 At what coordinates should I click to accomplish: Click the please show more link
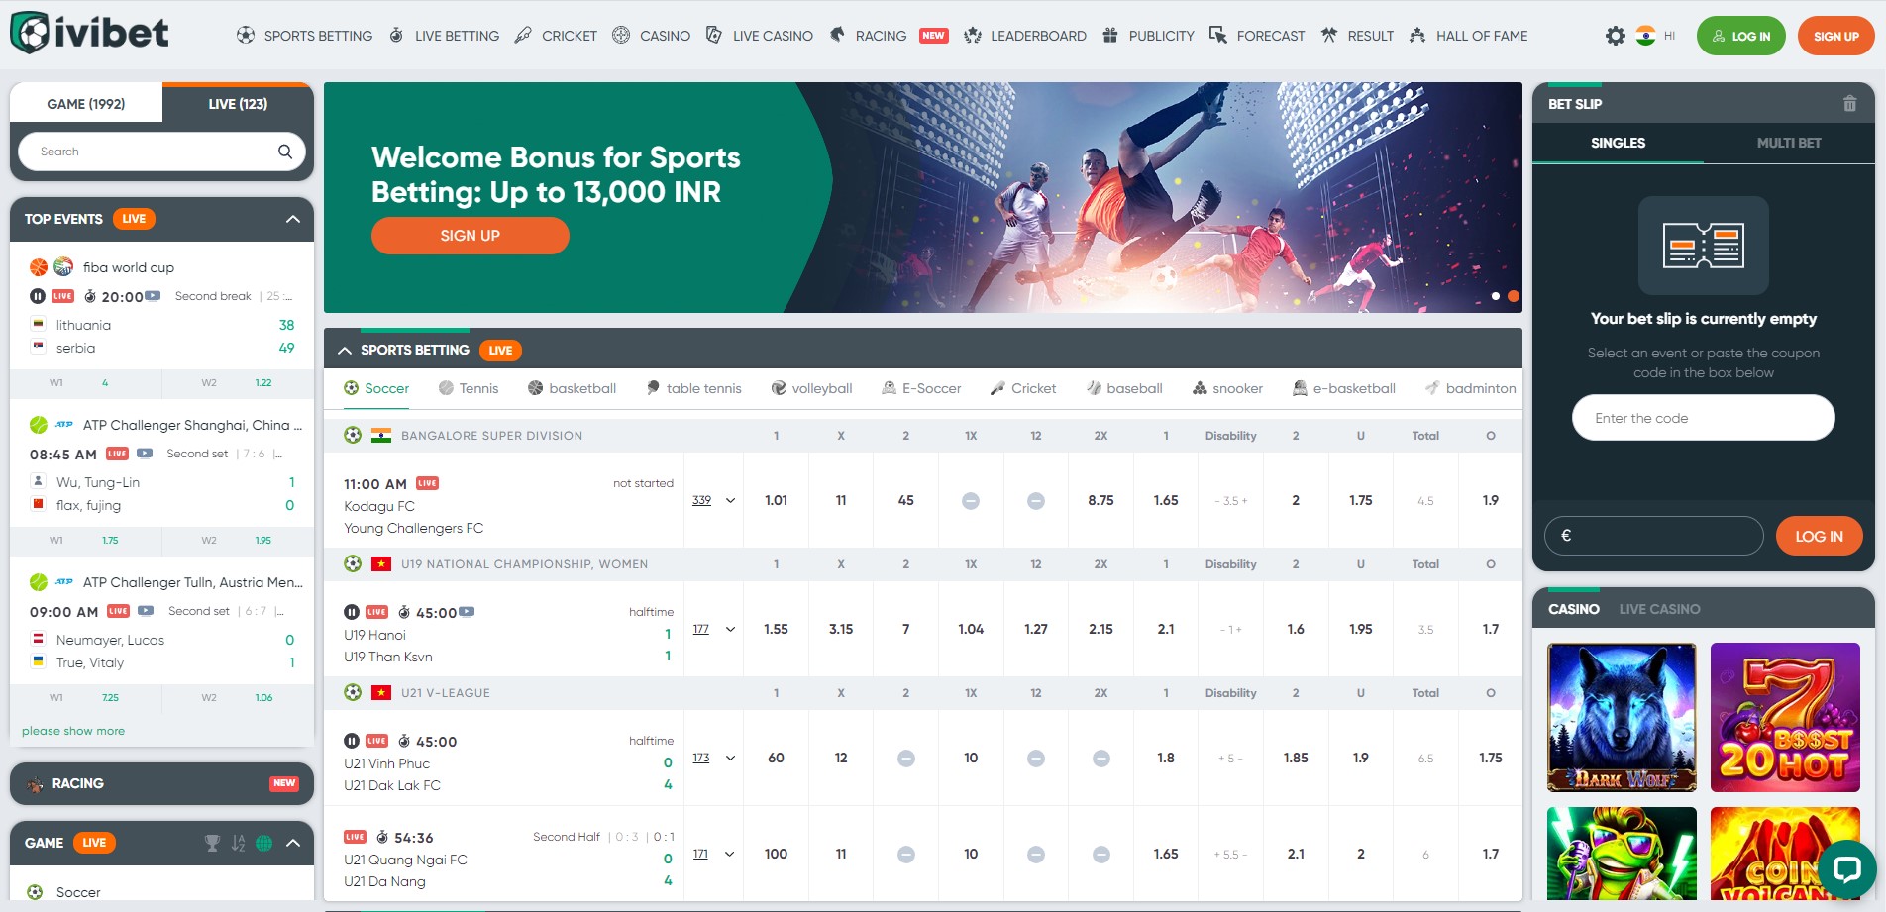coord(73,731)
